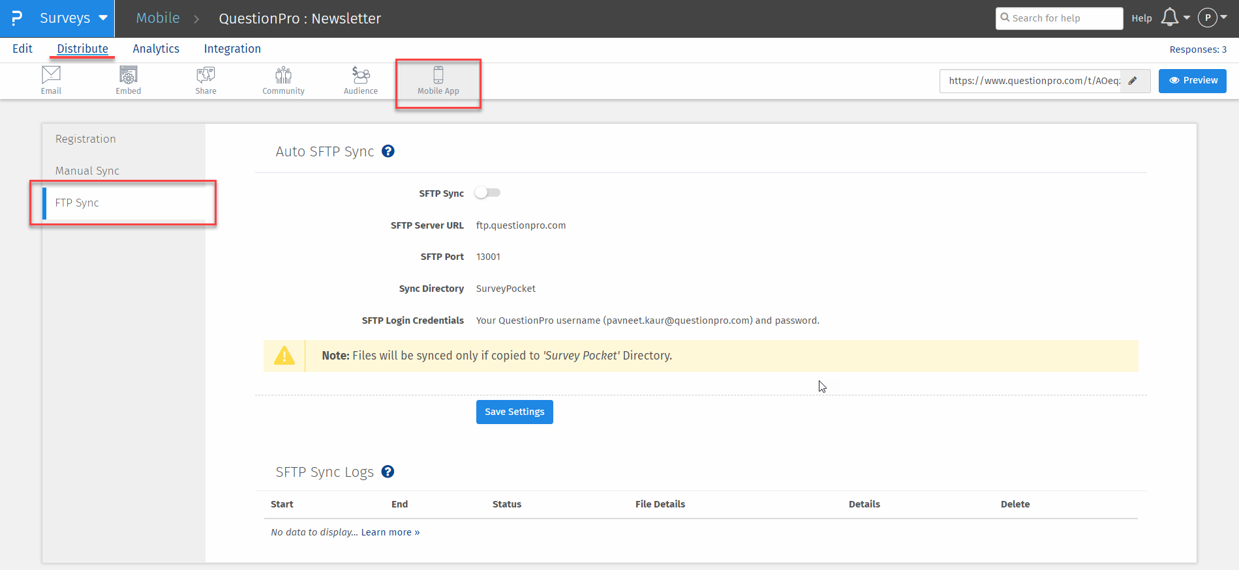Enable the SFTP Sync toggle

tap(487, 193)
